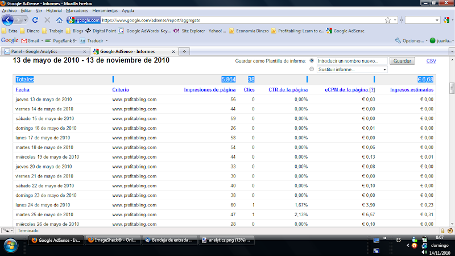Open the Ver menu
Viewport: 455px width, 256px height.
pos(39,10)
